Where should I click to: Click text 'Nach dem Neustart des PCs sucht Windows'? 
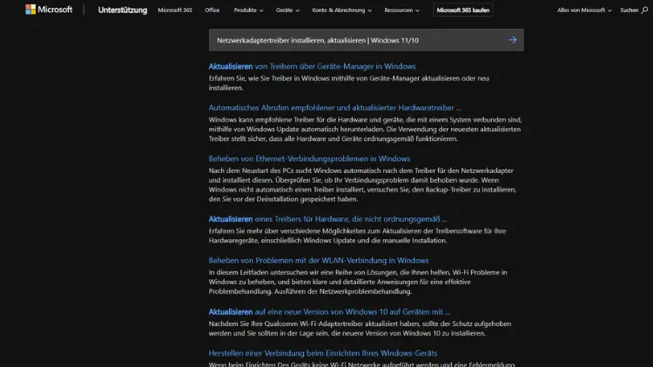pos(274,170)
